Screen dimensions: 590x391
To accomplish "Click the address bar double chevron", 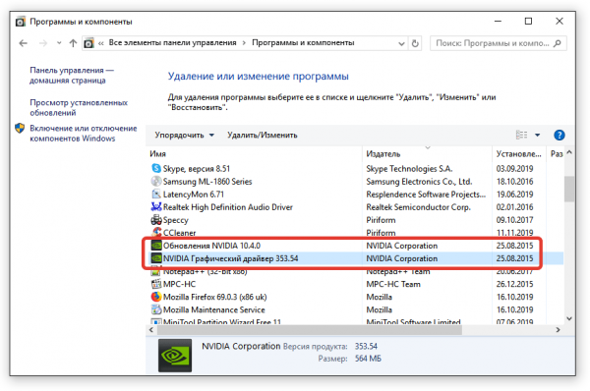I will pyautogui.click(x=101, y=43).
